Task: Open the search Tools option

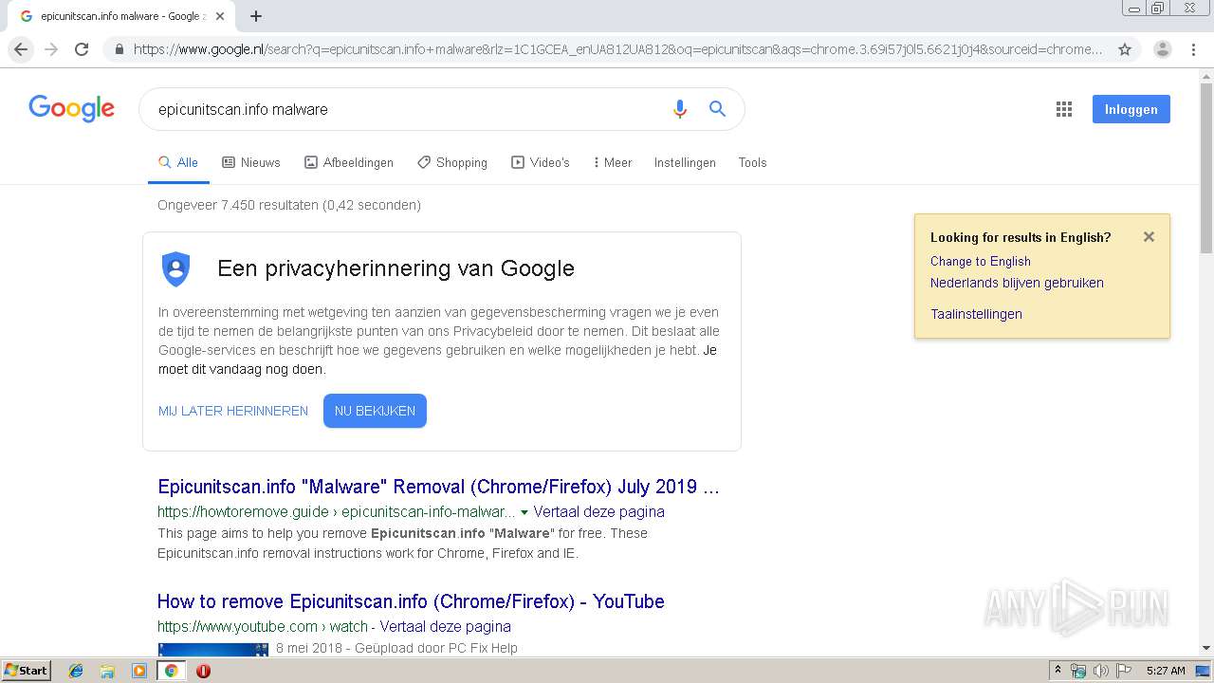Action: [752, 162]
